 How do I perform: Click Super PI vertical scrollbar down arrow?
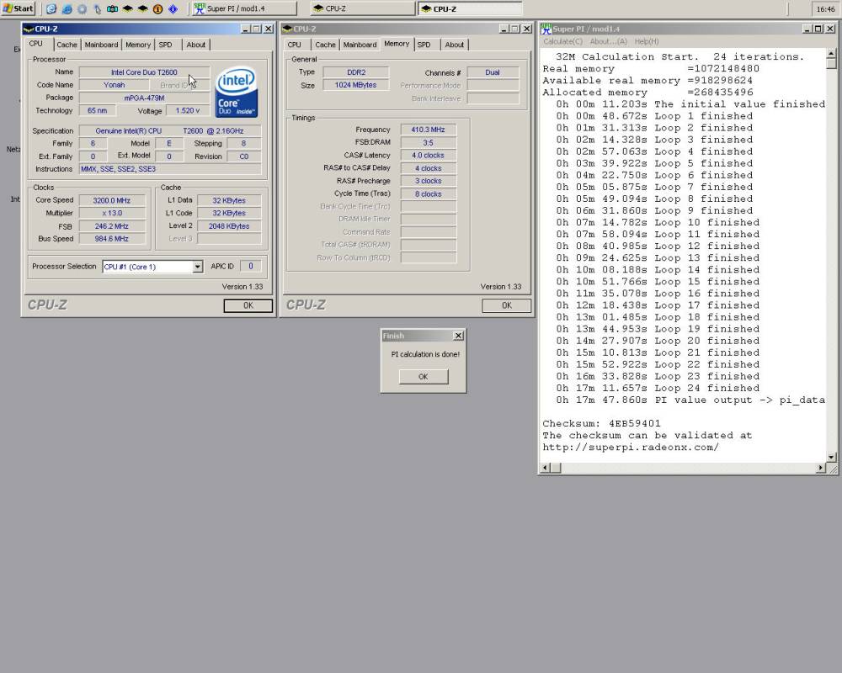click(831, 458)
